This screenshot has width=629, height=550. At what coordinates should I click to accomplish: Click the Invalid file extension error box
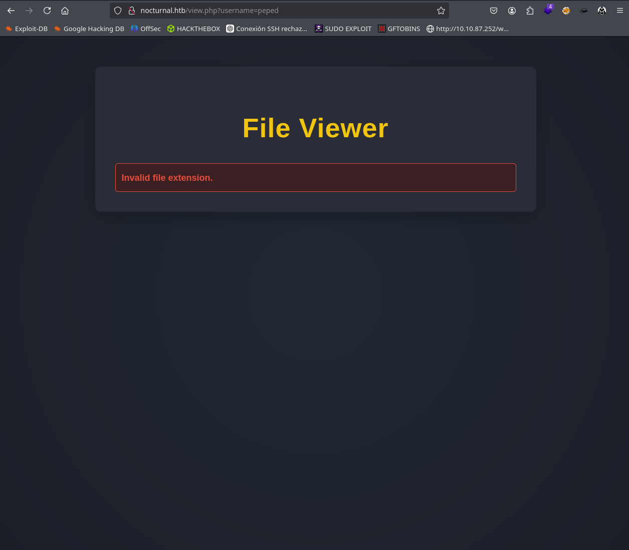coord(315,178)
